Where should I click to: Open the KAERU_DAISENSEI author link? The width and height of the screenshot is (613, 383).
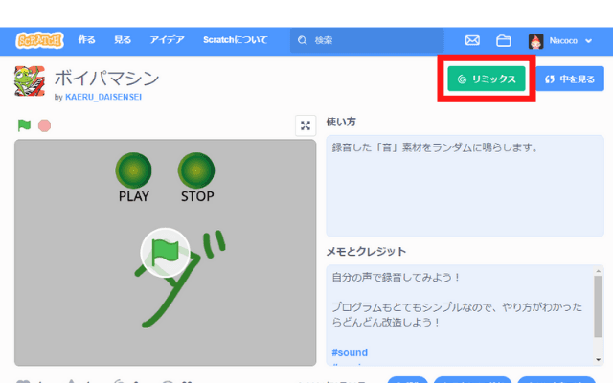(103, 97)
